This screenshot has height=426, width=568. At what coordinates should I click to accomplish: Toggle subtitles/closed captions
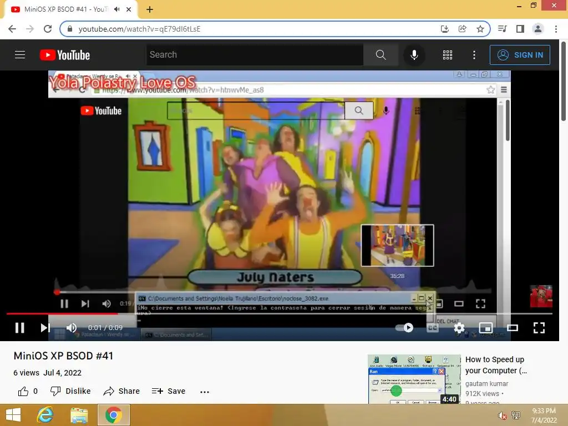tap(433, 328)
